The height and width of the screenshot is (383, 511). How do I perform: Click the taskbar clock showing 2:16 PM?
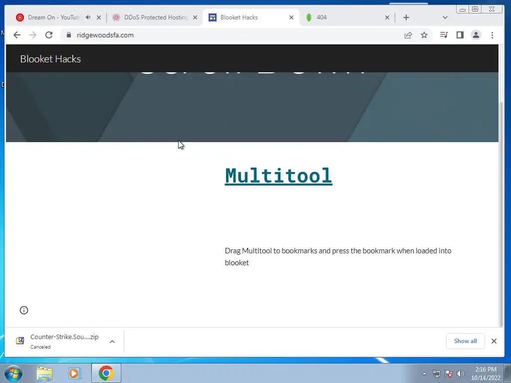(486, 374)
